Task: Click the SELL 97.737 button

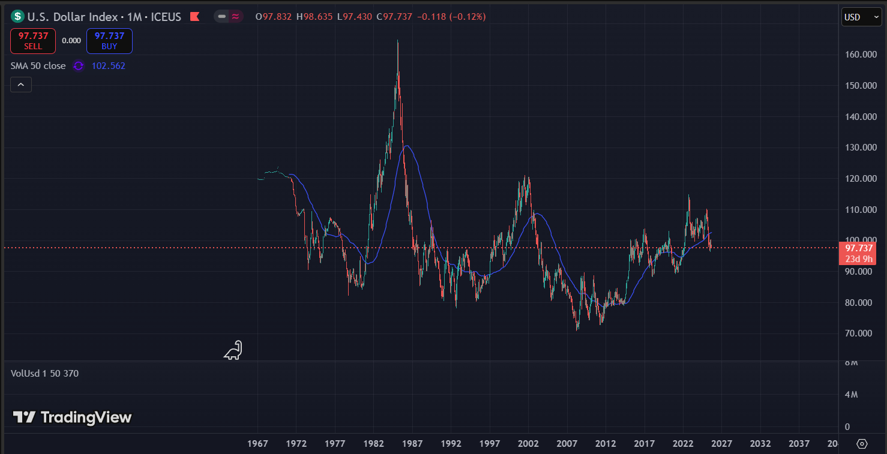Action: [x=33, y=41]
